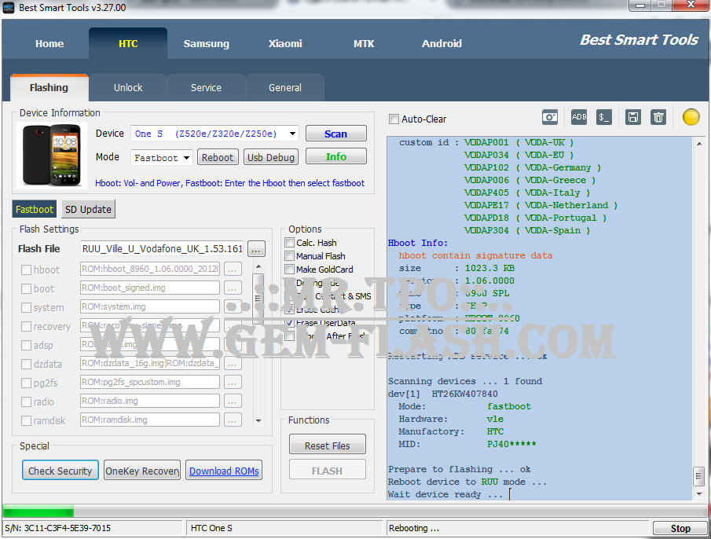Open the Mode dropdown showing Fastboot
Image resolution: width=711 pixels, height=539 pixels.
click(186, 158)
